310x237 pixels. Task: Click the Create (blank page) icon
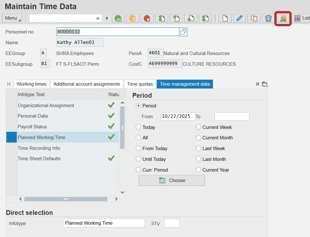225,18
